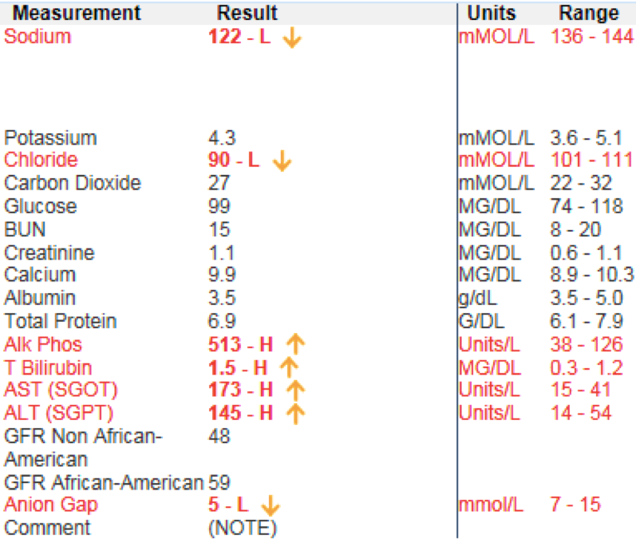Select the Creatinine result value 1.1
The height and width of the screenshot is (539, 636).
pyautogui.click(x=219, y=253)
